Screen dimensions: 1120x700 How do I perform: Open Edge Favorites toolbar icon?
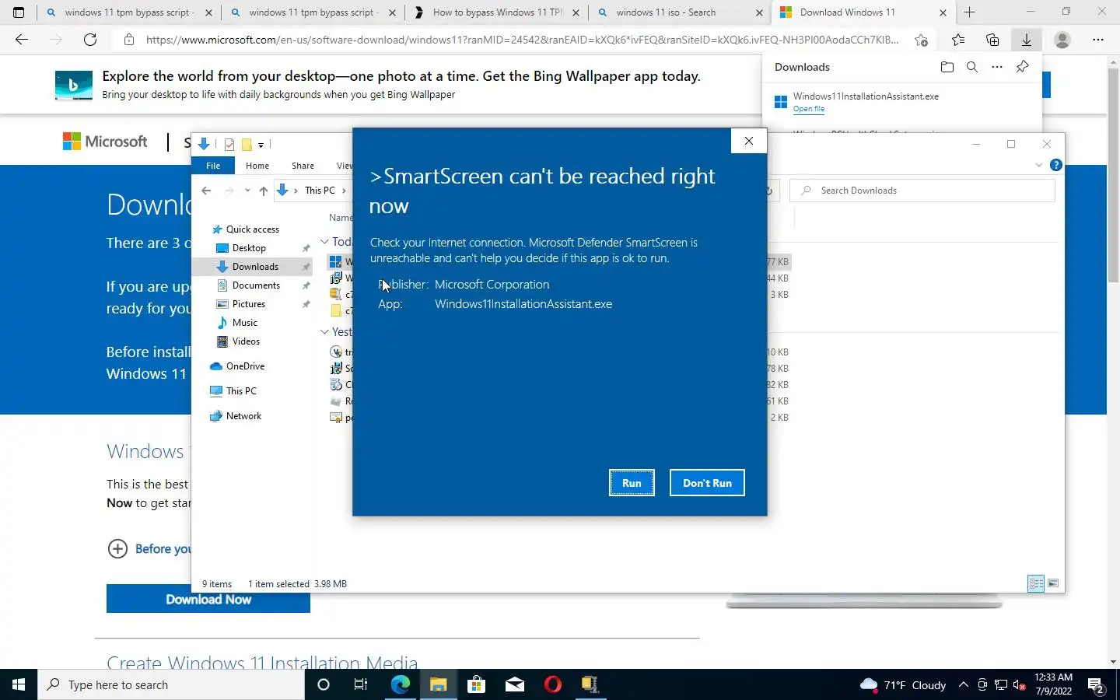point(958,40)
